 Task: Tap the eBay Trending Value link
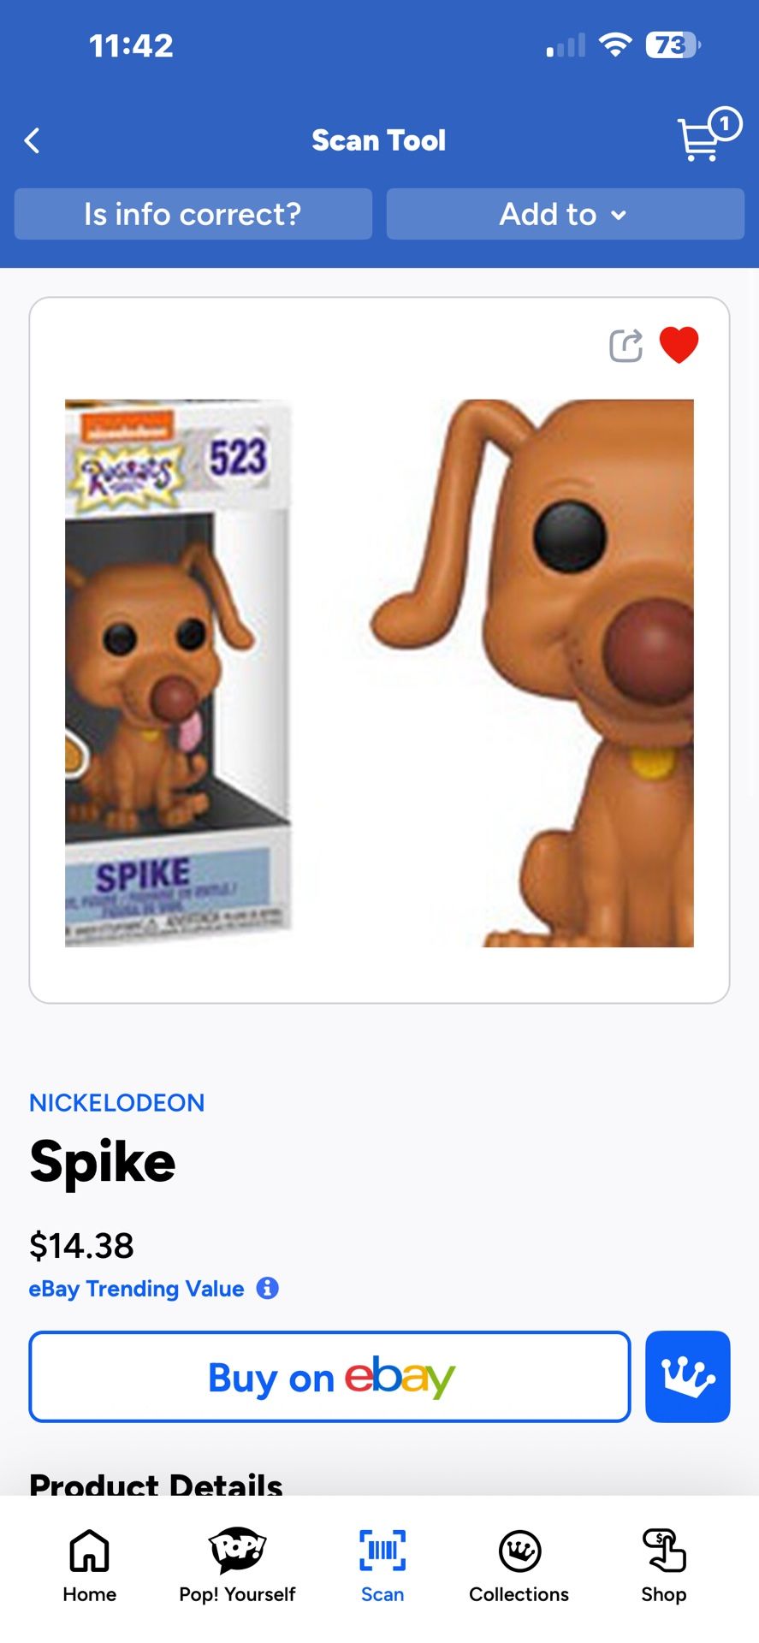click(137, 1289)
